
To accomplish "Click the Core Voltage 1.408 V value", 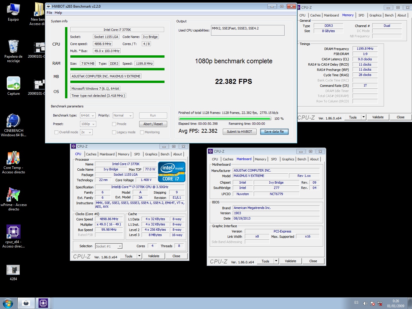I will [146, 180].
